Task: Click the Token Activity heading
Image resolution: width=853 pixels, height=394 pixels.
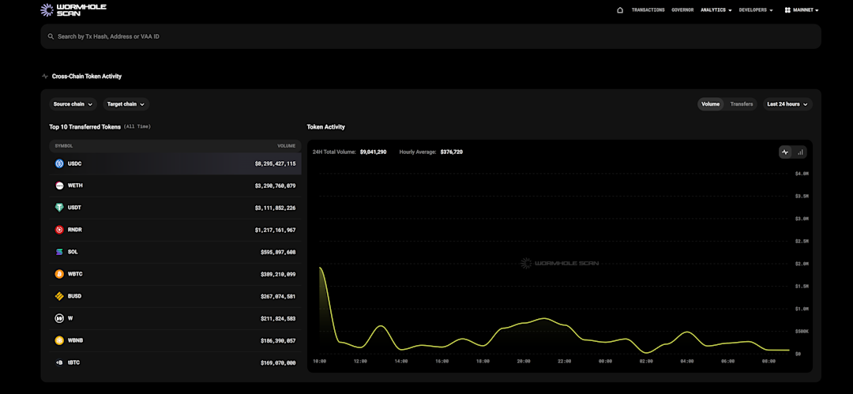Action: [326, 127]
